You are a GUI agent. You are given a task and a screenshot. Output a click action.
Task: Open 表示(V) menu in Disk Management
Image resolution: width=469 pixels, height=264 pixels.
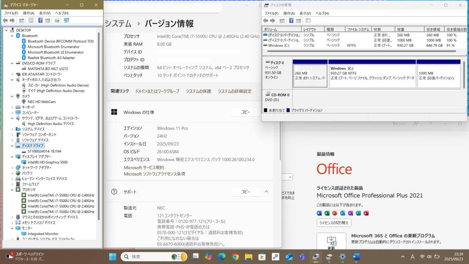tap(305, 13)
